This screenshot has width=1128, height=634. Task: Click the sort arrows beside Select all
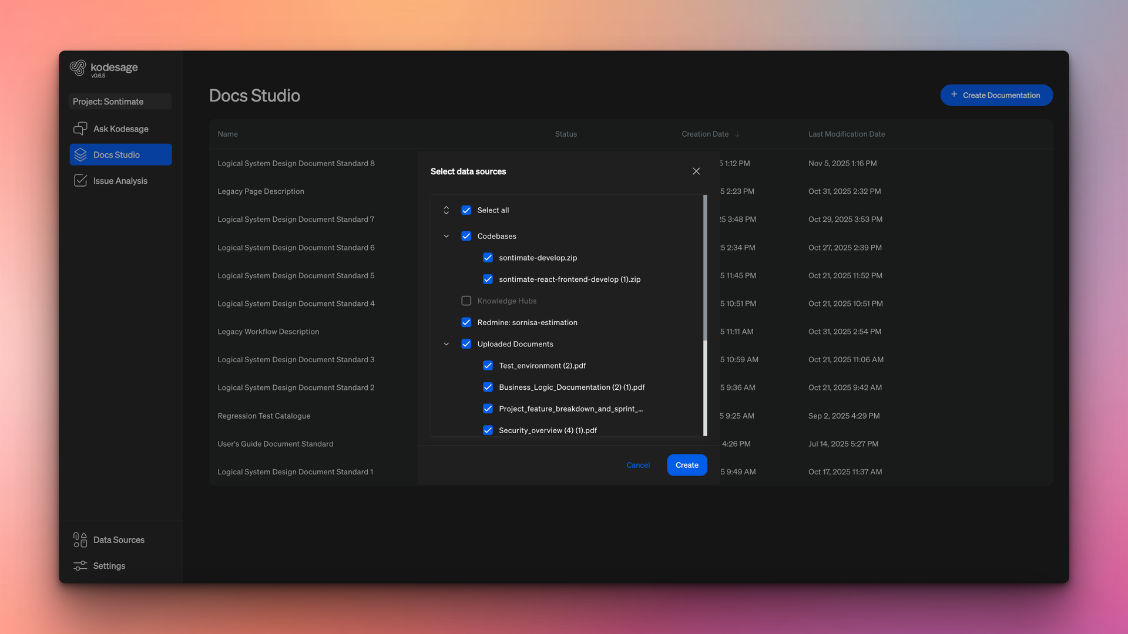[x=446, y=210]
